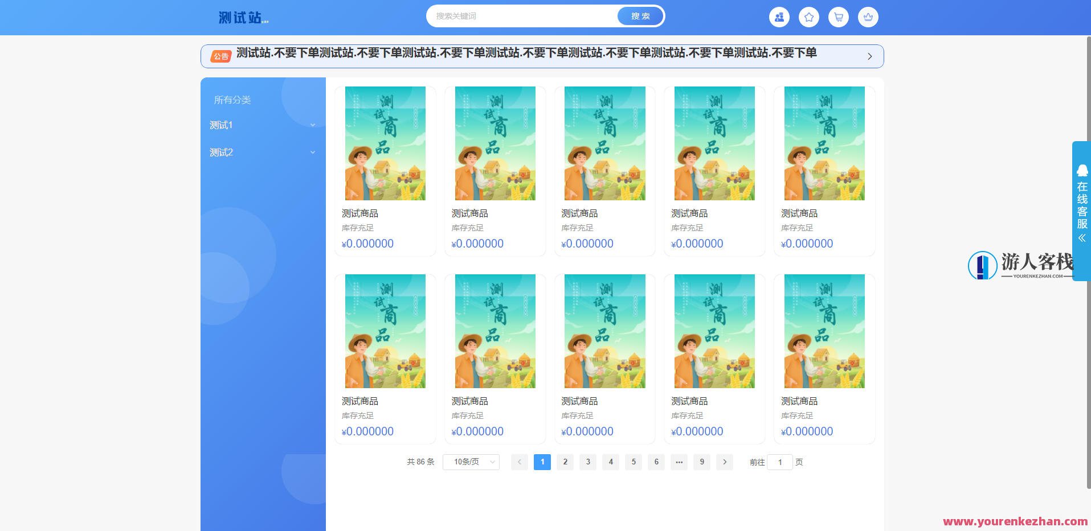Open the 测试1 category in the sidebar

pyautogui.click(x=222, y=125)
